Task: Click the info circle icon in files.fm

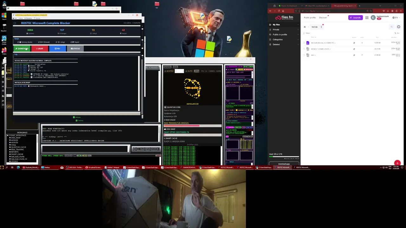Action: tap(399, 27)
